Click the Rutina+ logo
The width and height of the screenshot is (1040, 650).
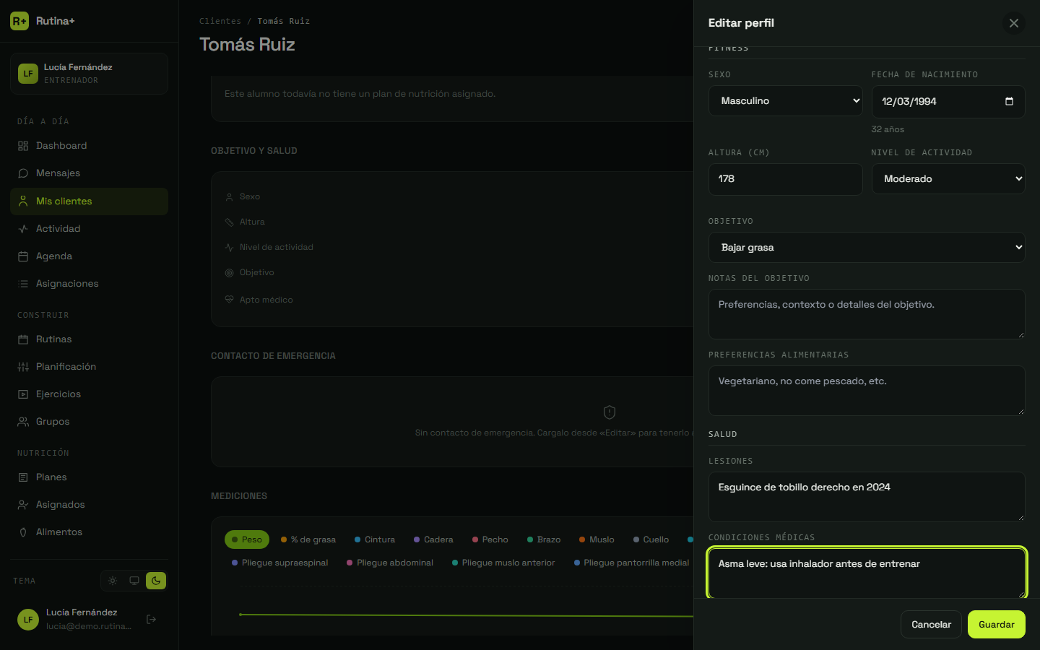43,21
